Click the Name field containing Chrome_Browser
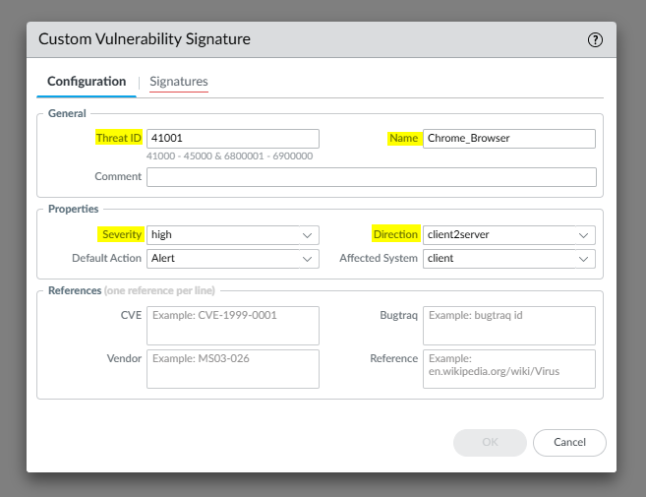Screen dimensions: 646x497 coord(509,139)
